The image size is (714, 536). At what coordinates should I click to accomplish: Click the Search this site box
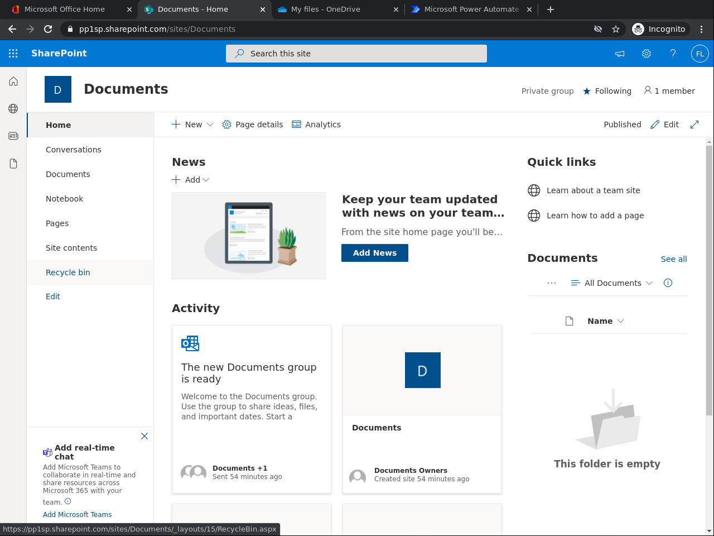point(356,54)
